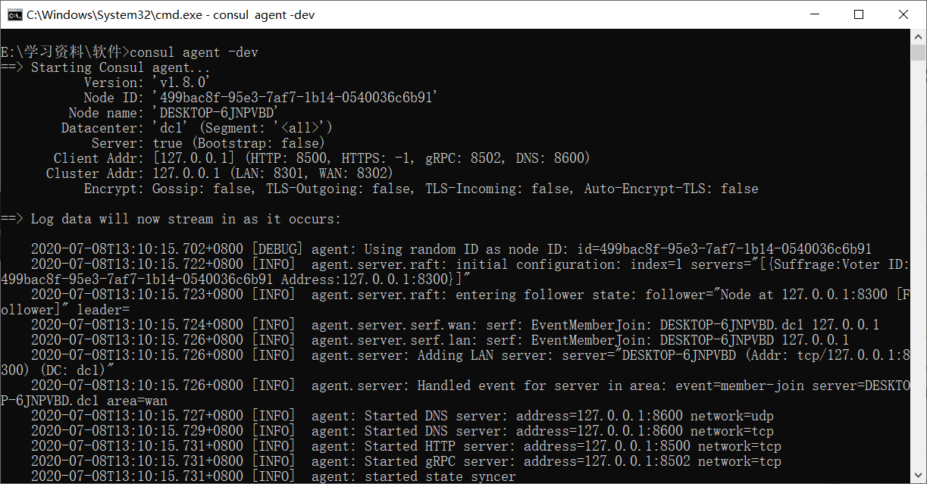This screenshot has width=927, height=484.
Task: Click the scrollbar up arrow
Action: point(918,36)
